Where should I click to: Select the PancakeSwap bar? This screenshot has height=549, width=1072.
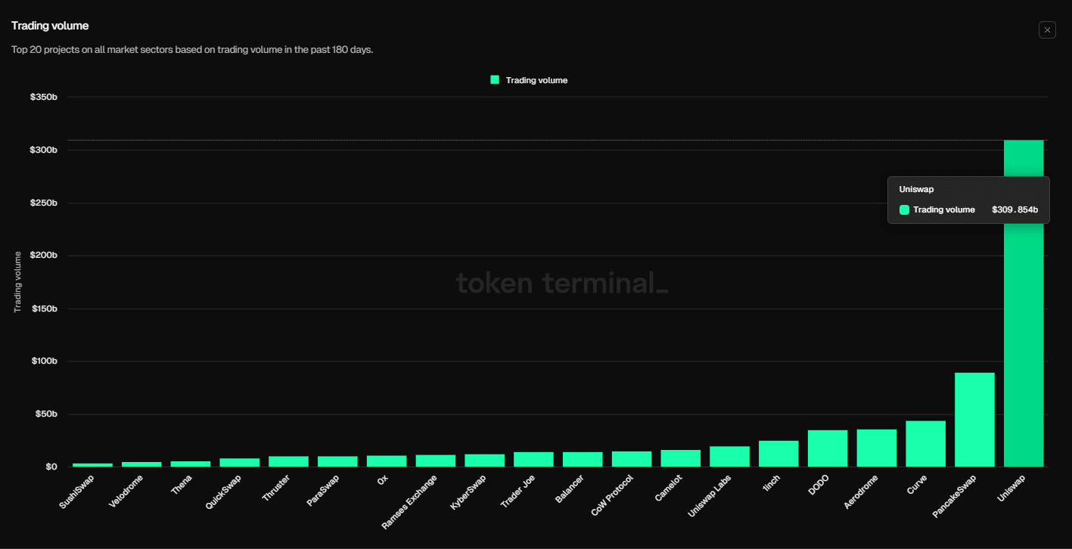click(x=974, y=418)
